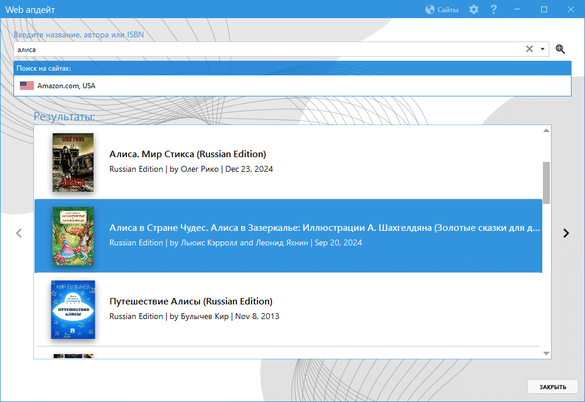The image size is (585, 402).
Task: Clear the search text with X icon
Action: 529,49
